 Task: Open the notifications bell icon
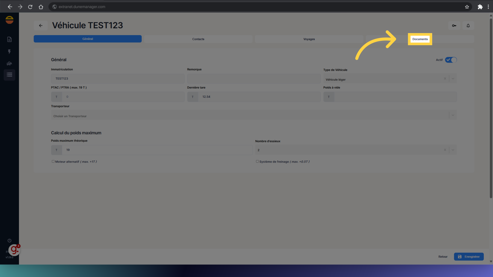point(468,26)
